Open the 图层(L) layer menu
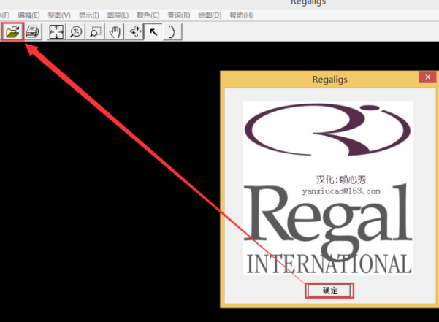Image resolution: width=439 pixels, height=322 pixels. point(117,15)
